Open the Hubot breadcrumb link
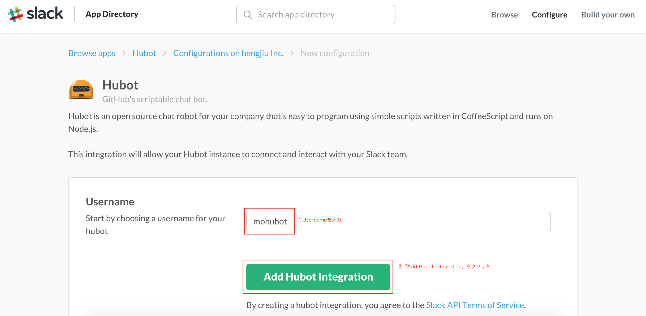The width and height of the screenshot is (646, 316). tap(144, 53)
